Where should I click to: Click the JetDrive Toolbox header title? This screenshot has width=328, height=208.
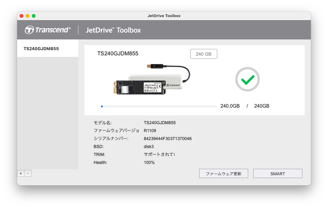tap(113, 30)
